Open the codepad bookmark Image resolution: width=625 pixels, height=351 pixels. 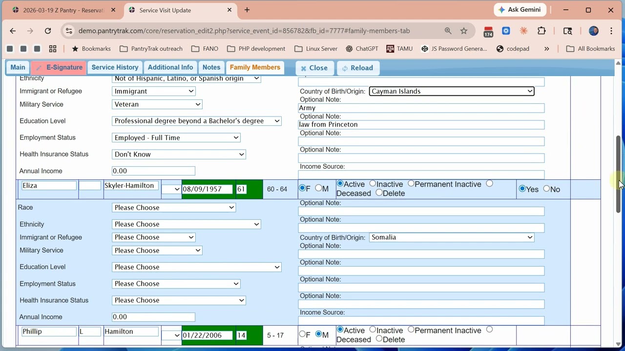(x=513, y=49)
